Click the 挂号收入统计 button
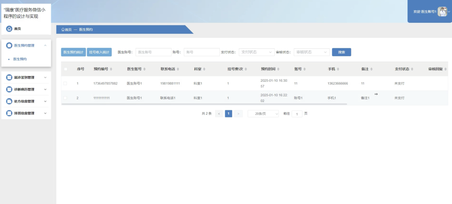 coord(99,52)
